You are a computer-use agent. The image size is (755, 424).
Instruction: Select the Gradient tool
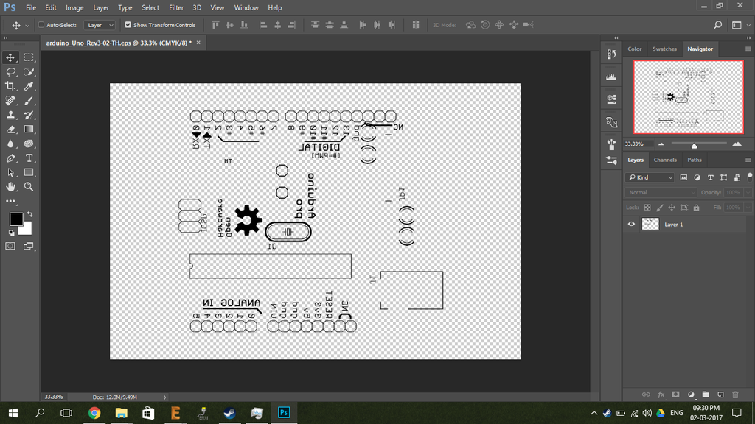click(29, 130)
